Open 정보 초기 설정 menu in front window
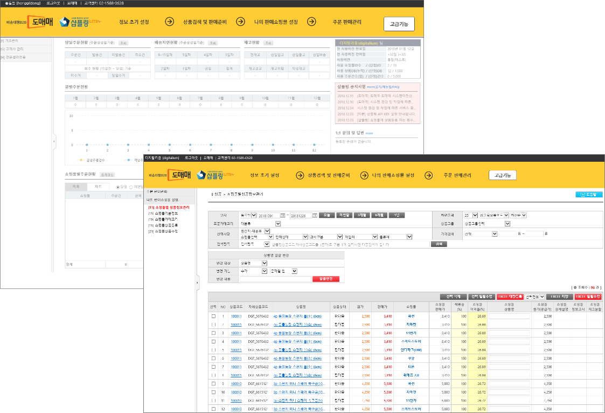Screen dimensions: 605x413 (265, 175)
